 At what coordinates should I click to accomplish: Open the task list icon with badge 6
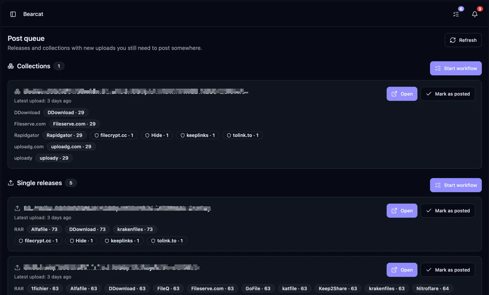456,14
